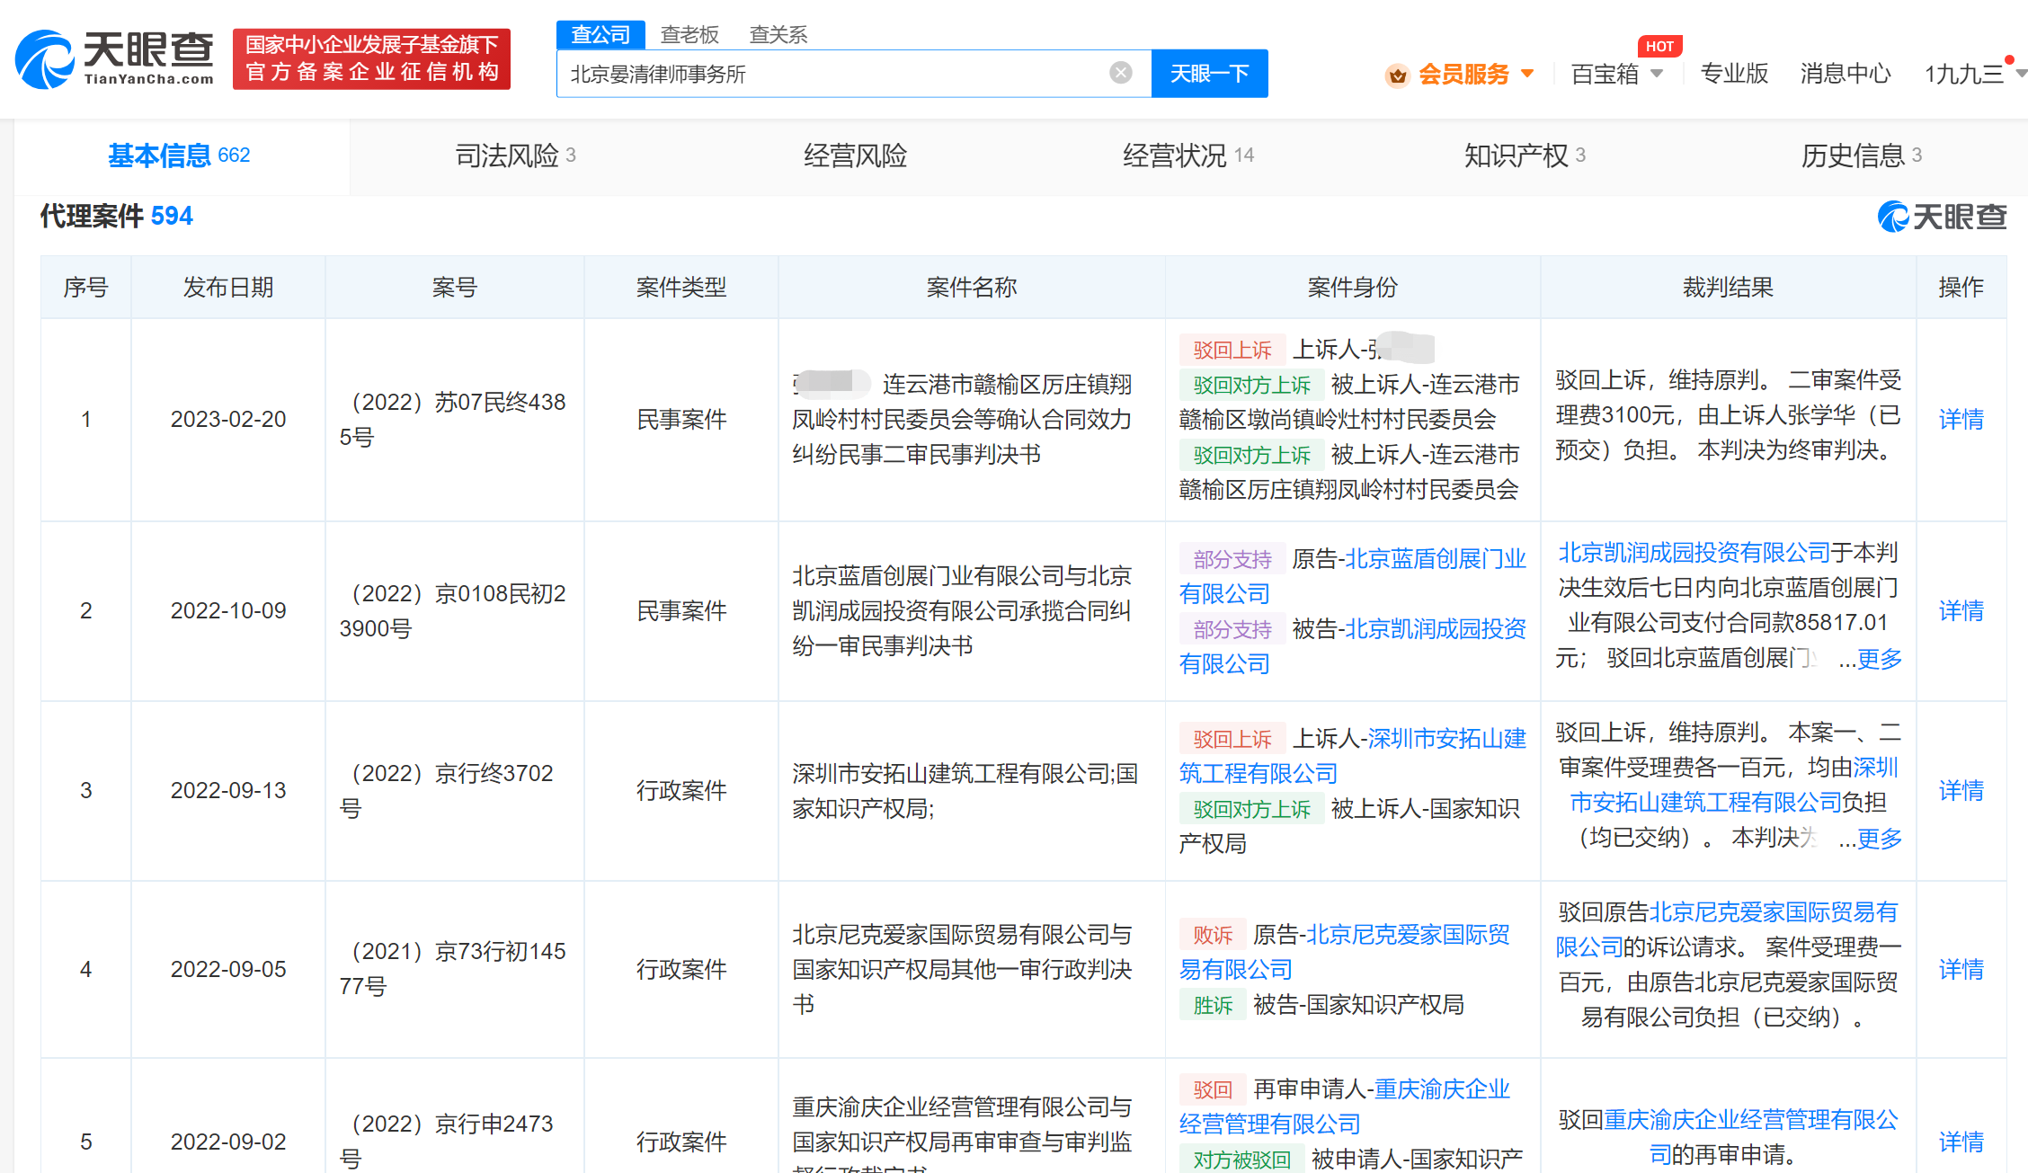Click the 败诉 tag in row 4
Viewport: 2028px width, 1173px height.
[x=1213, y=935]
